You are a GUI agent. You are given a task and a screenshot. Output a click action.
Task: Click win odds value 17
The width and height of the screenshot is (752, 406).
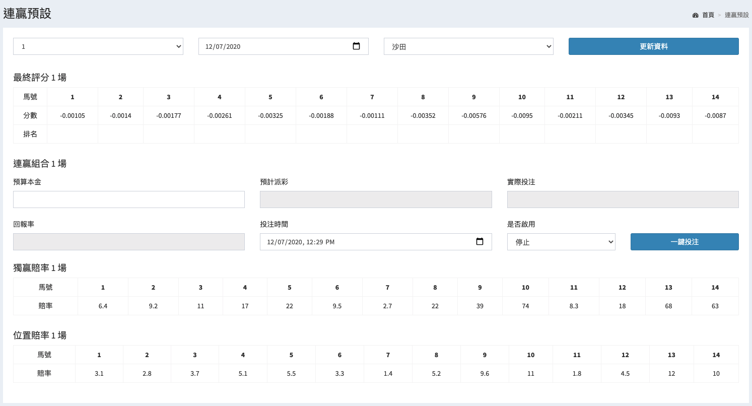click(x=245, y=306)
